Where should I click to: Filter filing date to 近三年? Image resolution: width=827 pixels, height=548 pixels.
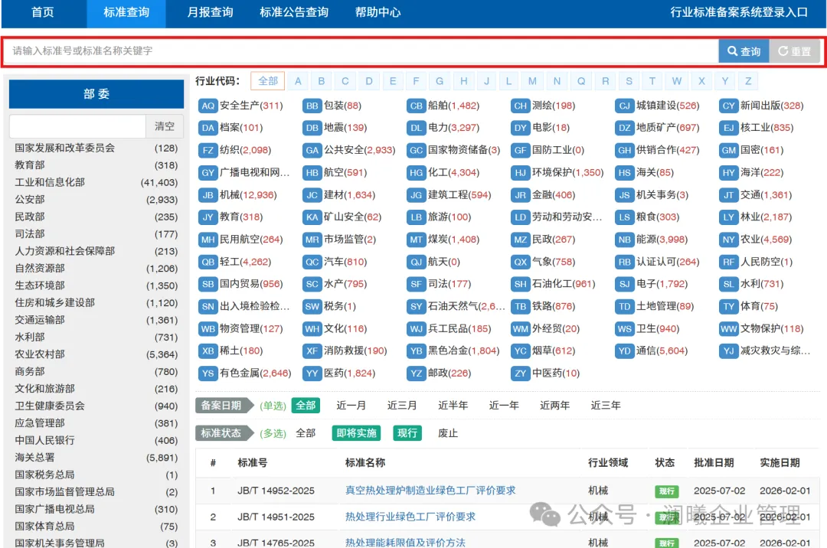pyautogui.click(x=606, y=405)
